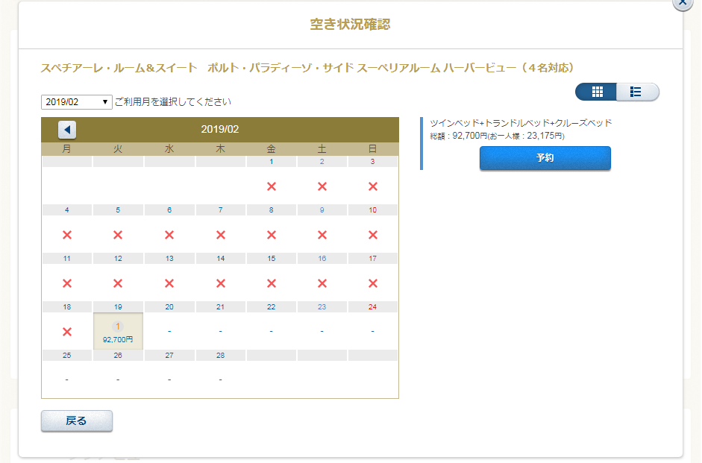Screen dimensions: 702x463
Task: Click the unavailable X on February 3
Action: pyautogui.click(x=372, y=186)
